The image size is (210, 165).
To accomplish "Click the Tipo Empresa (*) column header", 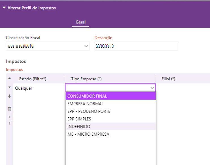I will tap(86, 79).
